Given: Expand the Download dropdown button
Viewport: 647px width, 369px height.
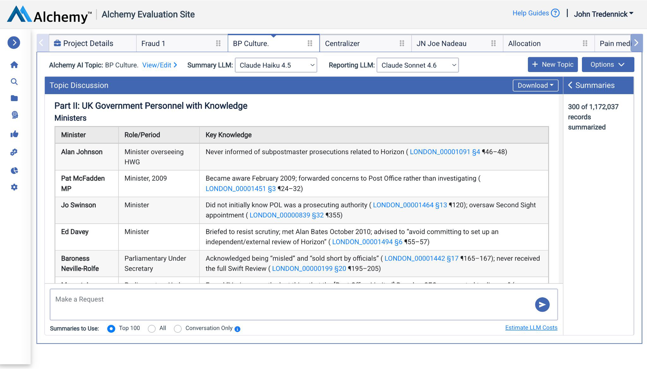Looking at the screenshot, I should [x=535, y=86].
